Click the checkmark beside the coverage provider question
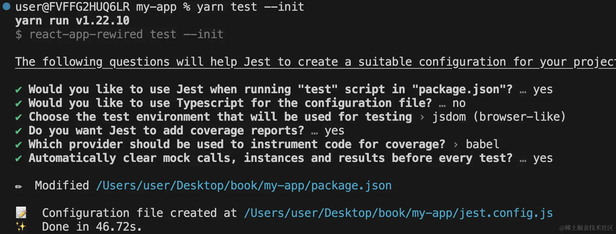 pos(18,145)
